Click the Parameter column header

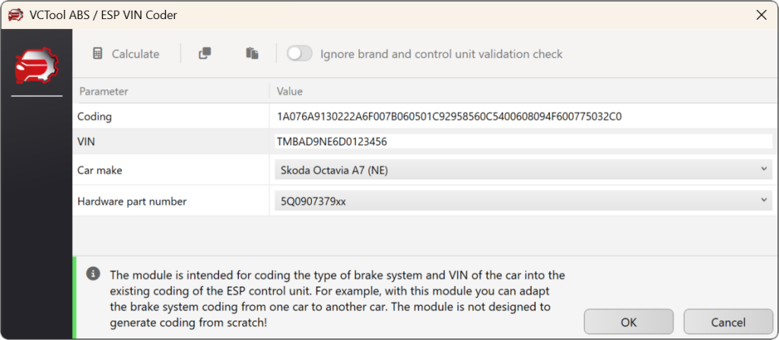[x=103, y=91]
